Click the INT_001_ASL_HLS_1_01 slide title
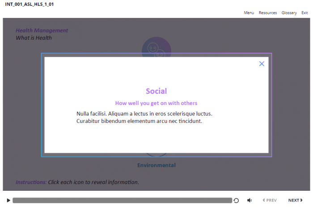This screenshot has height=210, width=313. [30, 4]
